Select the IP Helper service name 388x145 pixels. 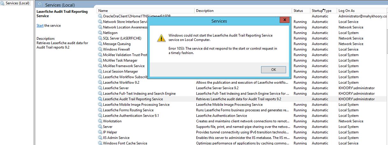point(110,132)
